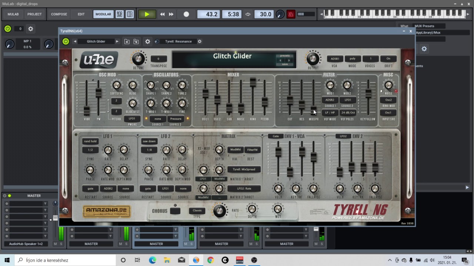Screen dimensions: 474x266
Task: Switch to the COMPOSE view
Action: click(x=59, y=14)
